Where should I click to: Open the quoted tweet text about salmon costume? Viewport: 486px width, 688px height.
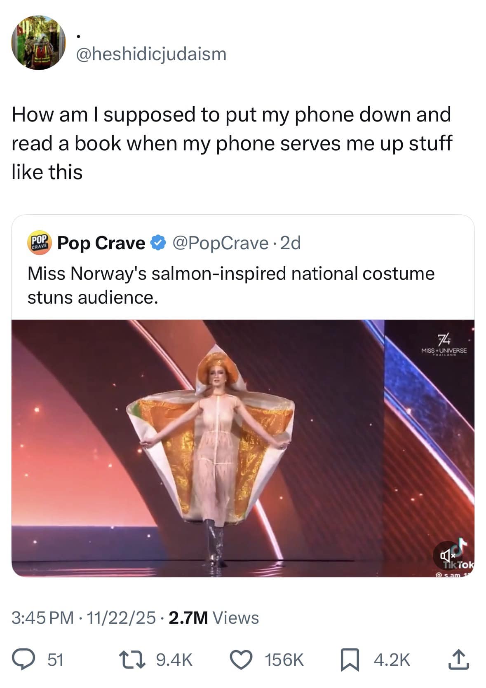tap(231, 285)
